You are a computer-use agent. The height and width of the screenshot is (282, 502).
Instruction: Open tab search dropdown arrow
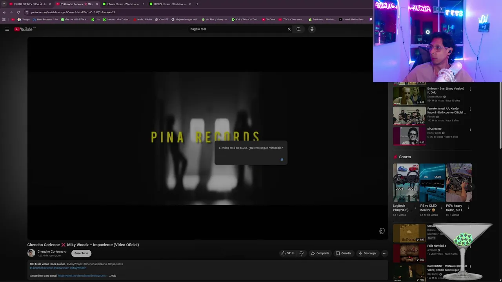point(4,4)
